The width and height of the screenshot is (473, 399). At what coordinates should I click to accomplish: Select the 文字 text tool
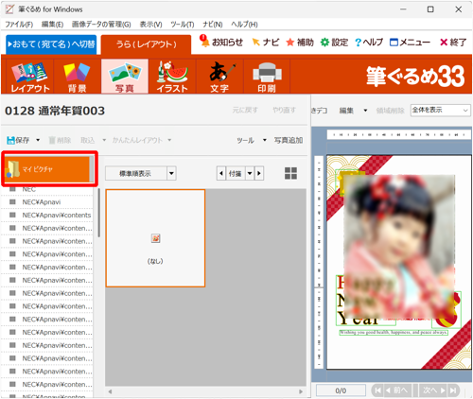pyautogui.click(x=219, y=77)
